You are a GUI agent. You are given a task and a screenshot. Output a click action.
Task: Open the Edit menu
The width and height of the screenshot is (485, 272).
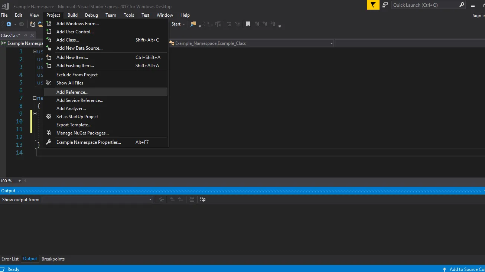pyautogui.click(x=19, y=15)
